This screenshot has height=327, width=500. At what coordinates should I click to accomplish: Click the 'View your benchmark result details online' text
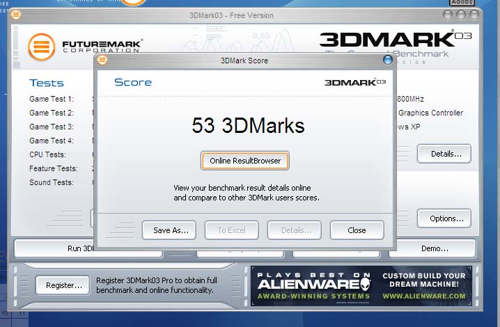point(242,188)
